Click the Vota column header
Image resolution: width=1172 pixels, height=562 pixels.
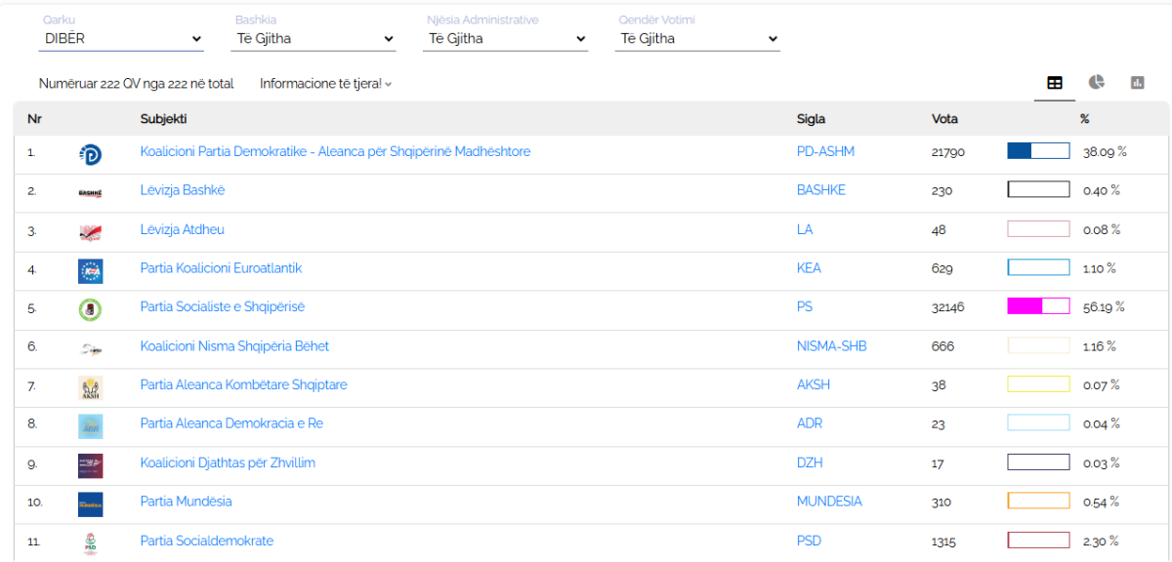point(944,119)
